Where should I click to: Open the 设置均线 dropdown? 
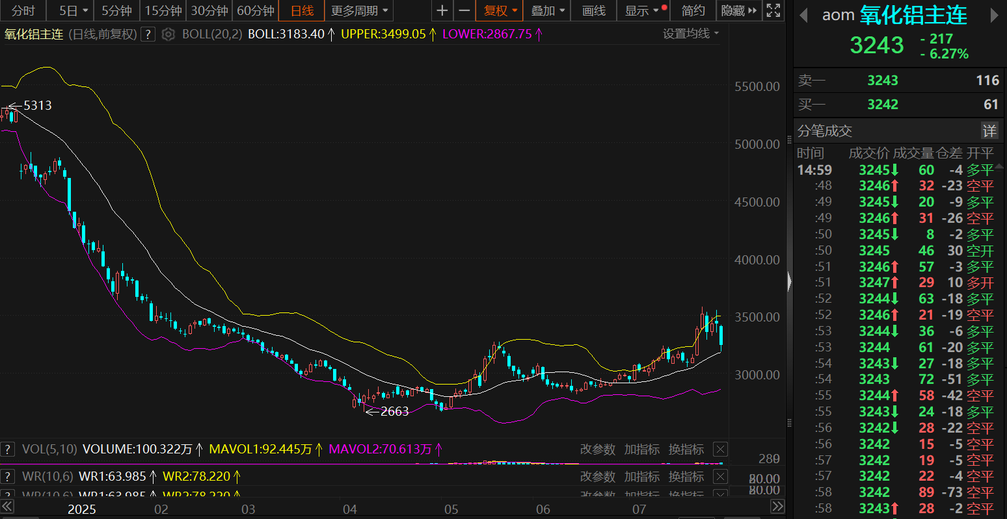coord(691,34)
